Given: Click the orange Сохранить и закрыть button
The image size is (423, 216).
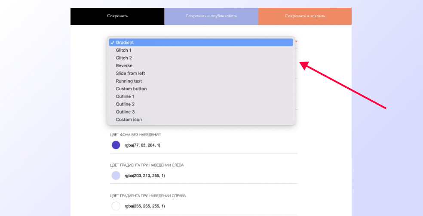Looking at the screenshot, I should click(x=305, y=16).
